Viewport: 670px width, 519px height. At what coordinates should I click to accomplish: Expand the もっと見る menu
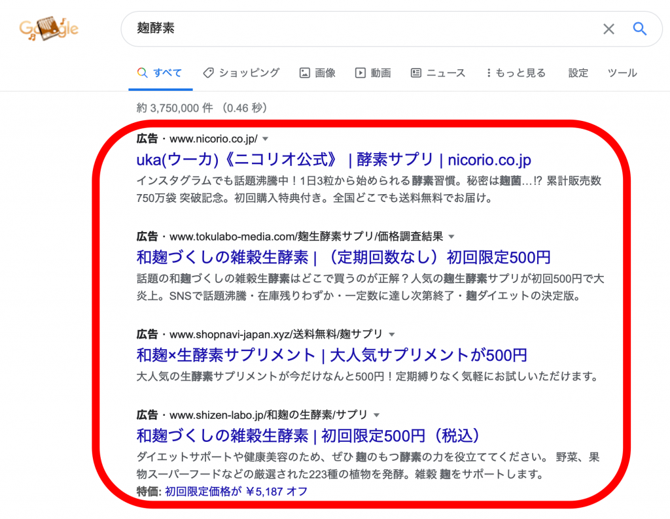516,73
